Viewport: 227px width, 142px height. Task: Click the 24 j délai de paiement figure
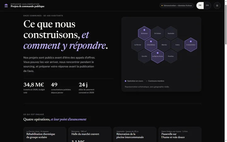[x=83, y=85]
